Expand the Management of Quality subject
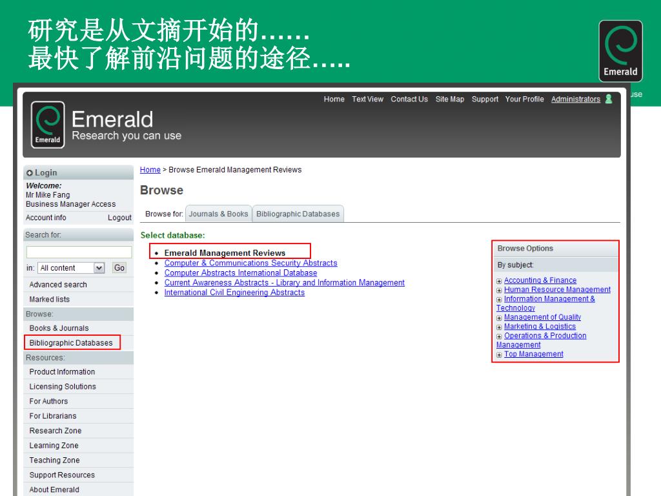This screenshot has width=661, height=496. [499, 318]
